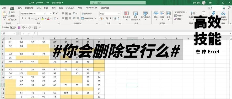Toggle Italic formatting
Viewport: 232px width, 99px height.
(x=26, y=18)
